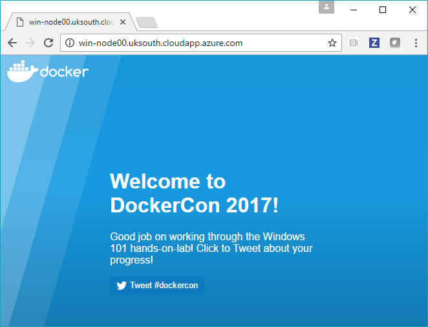This screenshot has height=327, width=428.
Task: Click the Tweet #dockercon button
Action: [x=157, y=286]
